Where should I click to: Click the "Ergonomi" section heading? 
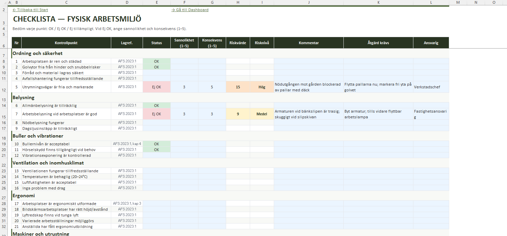[24, 196]
